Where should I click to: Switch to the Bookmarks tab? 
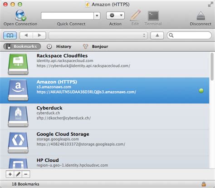tap(22, 46)
